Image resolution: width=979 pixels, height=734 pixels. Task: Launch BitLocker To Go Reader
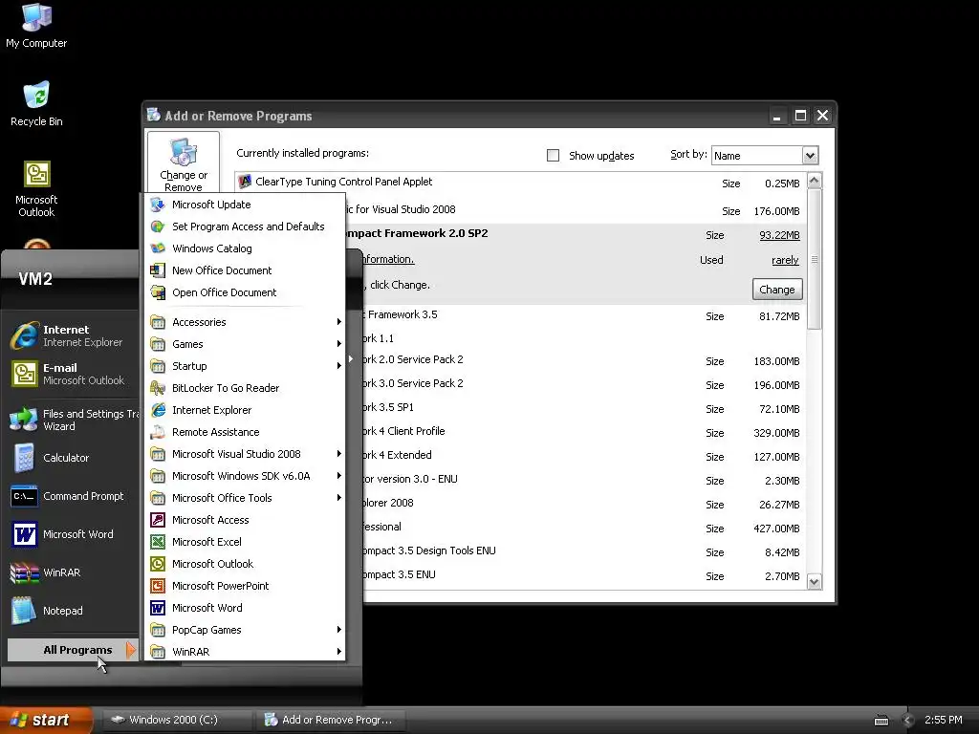click(x=244, y=388)
